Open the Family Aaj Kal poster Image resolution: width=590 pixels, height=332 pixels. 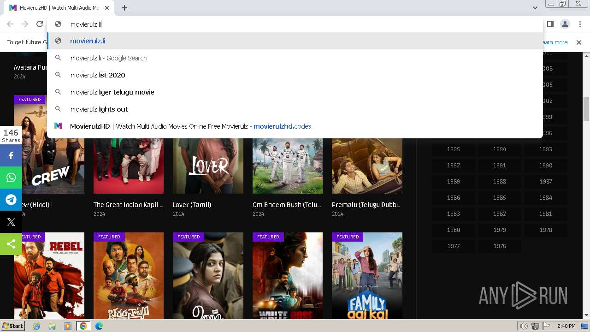[x=367, y=276]
